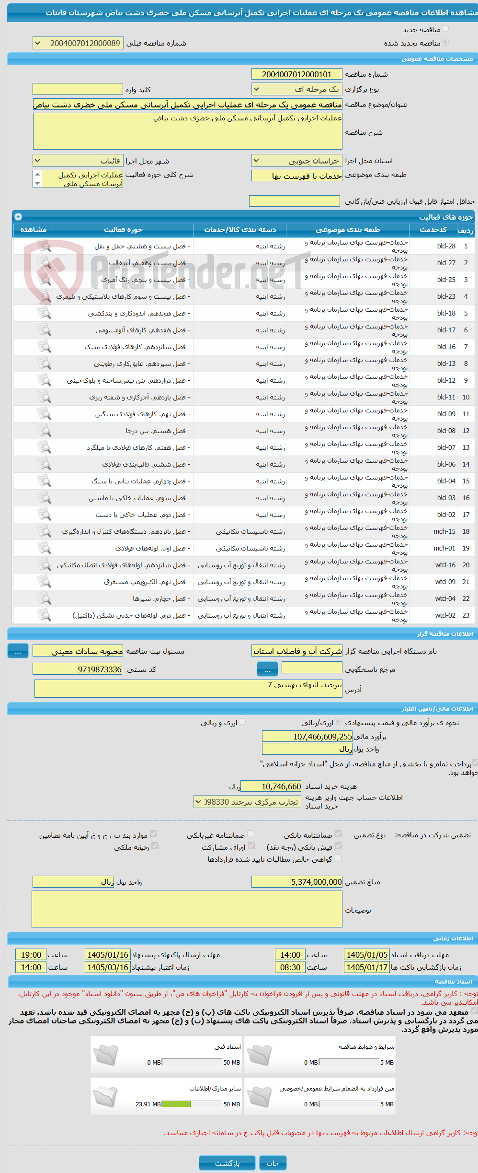Step up activity scope description list

click(37, 174)
